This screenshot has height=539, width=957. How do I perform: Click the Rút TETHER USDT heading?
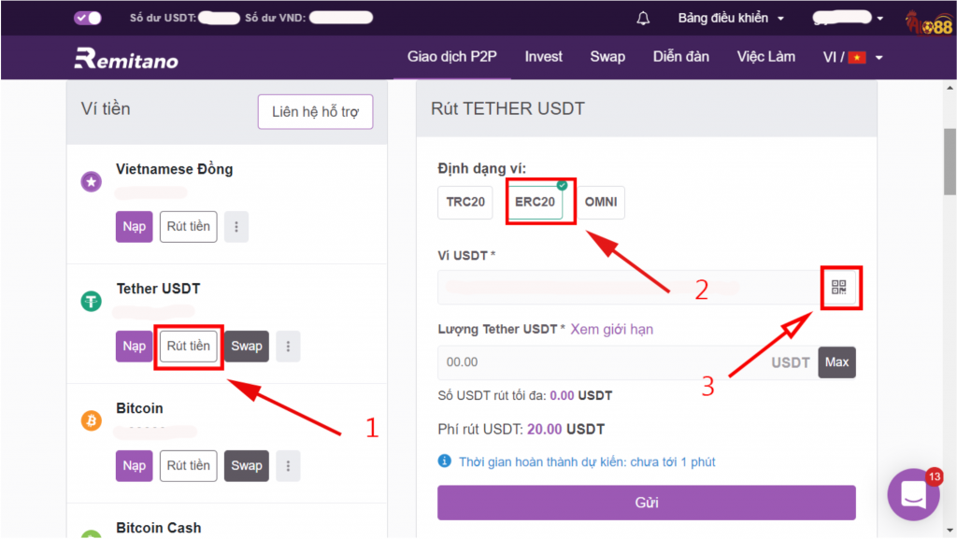point(507,108)
